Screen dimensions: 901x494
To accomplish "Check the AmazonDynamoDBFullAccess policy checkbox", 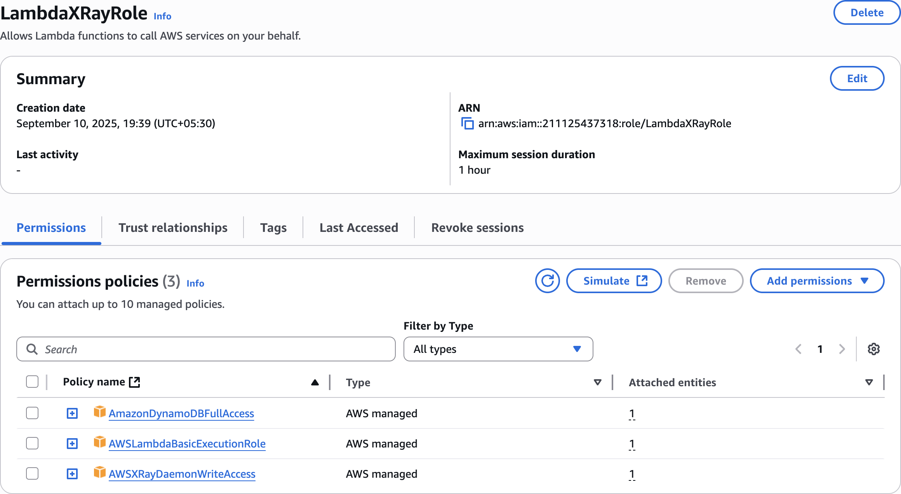I will 32,413.
